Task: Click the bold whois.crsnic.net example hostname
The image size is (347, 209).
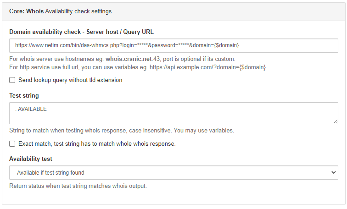Action: point(129,59)
